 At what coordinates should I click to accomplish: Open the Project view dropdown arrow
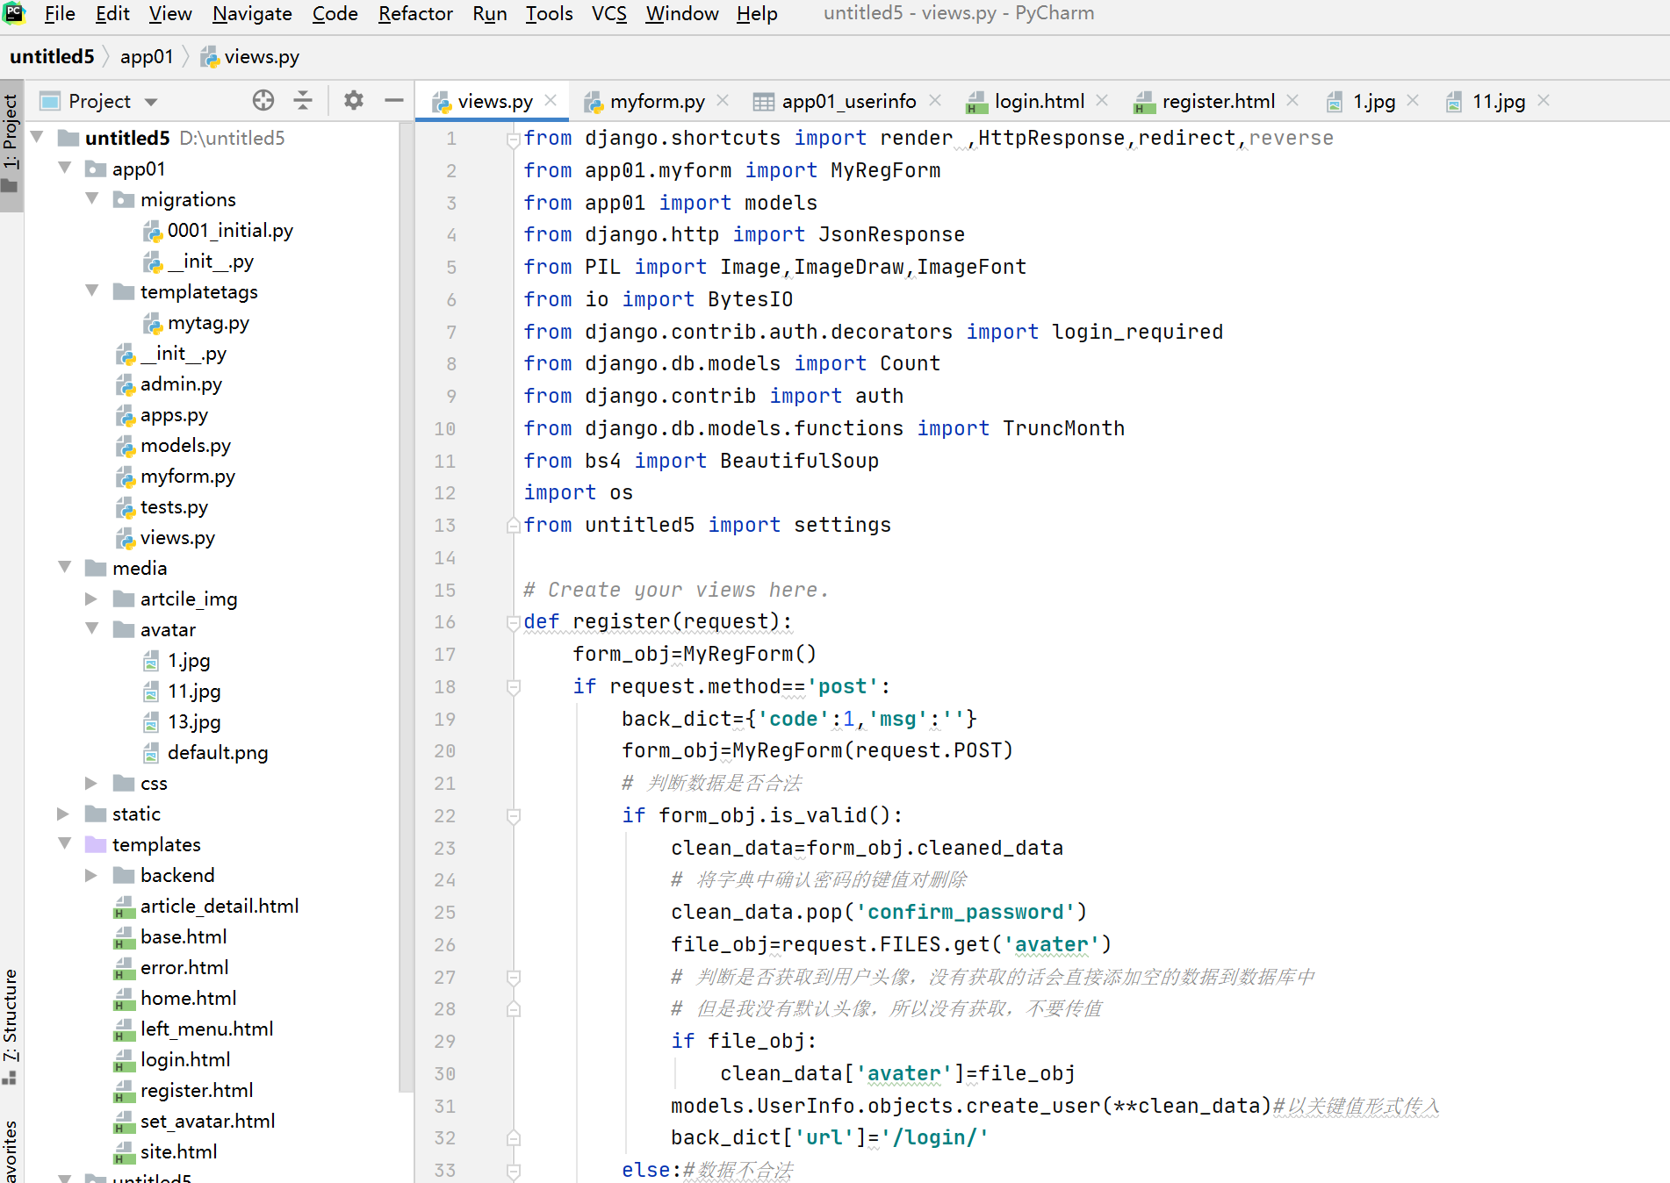[x=151, y=102]
